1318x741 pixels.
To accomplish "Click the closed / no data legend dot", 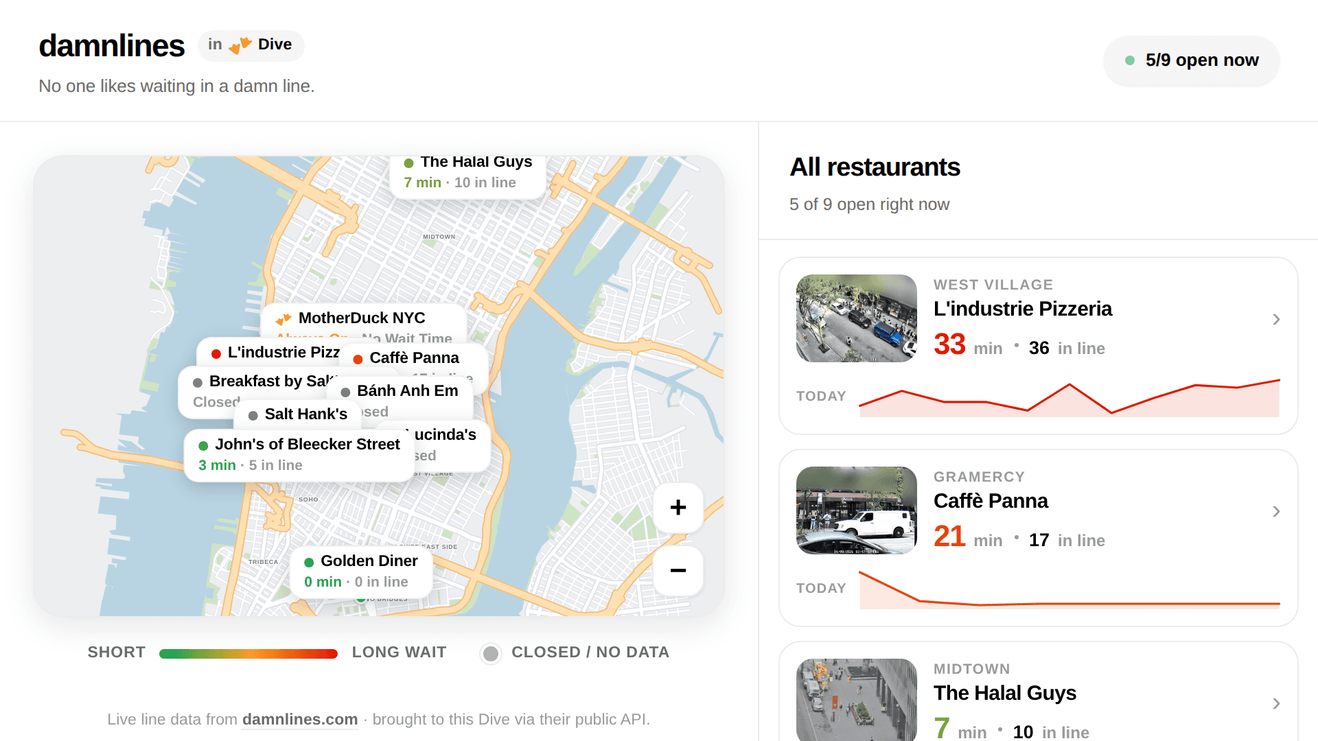I will 491,654.
